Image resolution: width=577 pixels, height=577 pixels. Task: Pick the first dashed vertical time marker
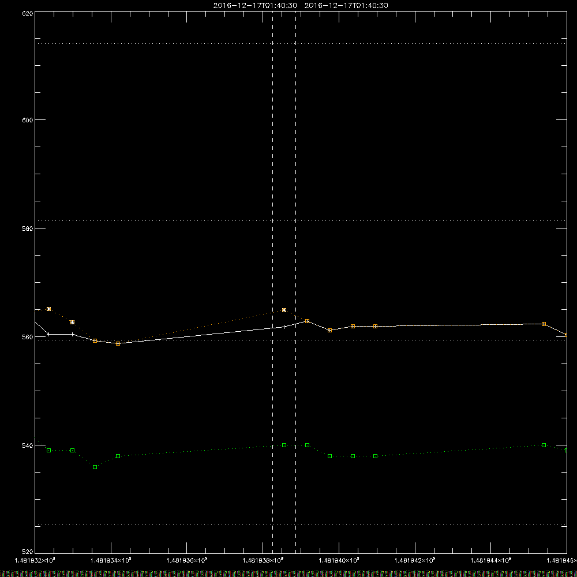click(273, 282)
